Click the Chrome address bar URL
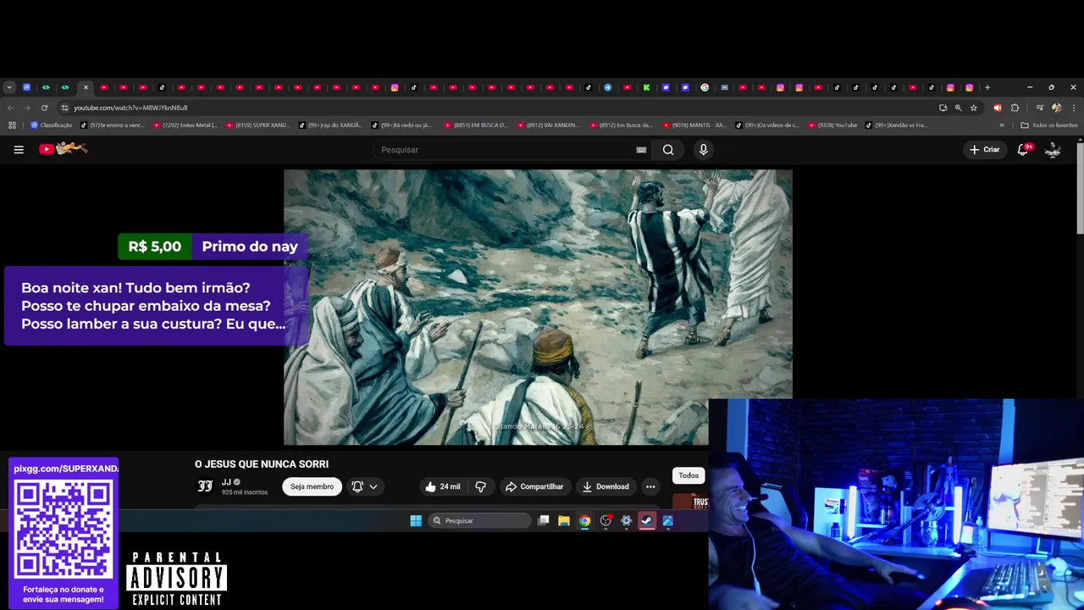Image resolution: width=1084 pixels, height=610 pixels. [130, 108]
